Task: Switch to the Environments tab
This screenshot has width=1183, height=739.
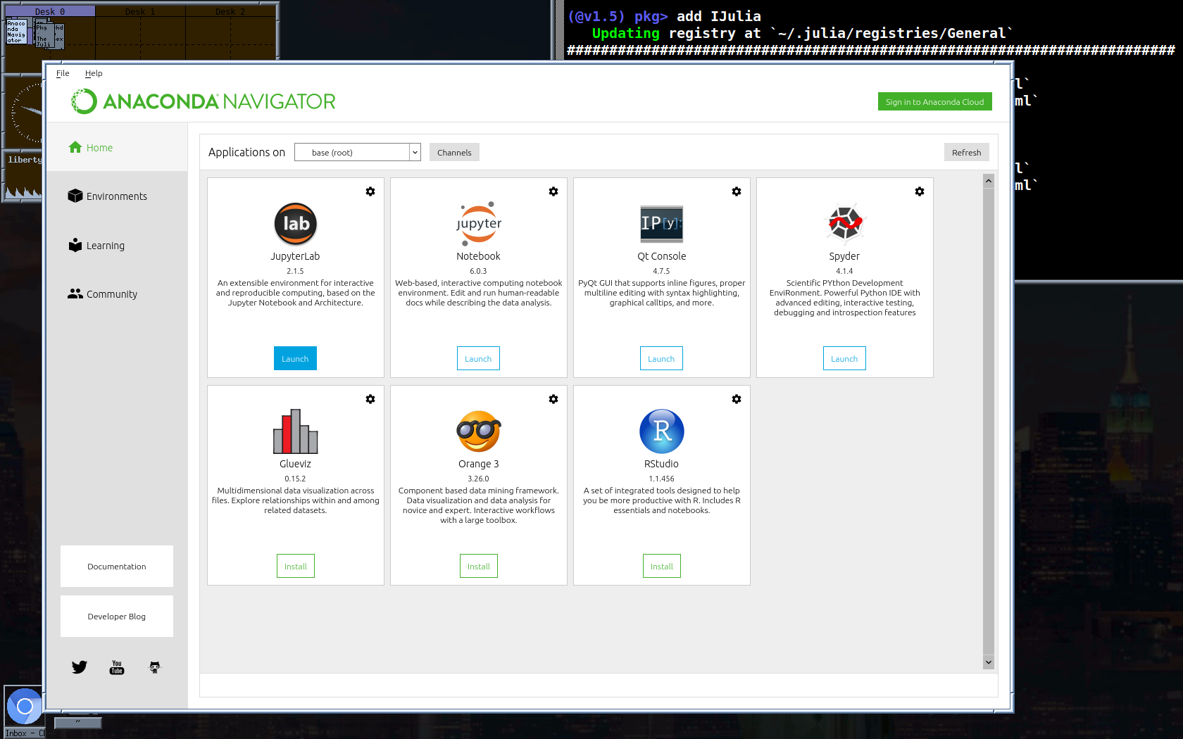Action: coord(116,196)
